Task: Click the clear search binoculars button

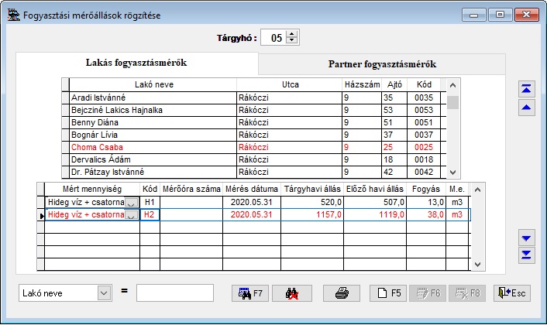Action: pyautogui.click(x=291, y=293)
